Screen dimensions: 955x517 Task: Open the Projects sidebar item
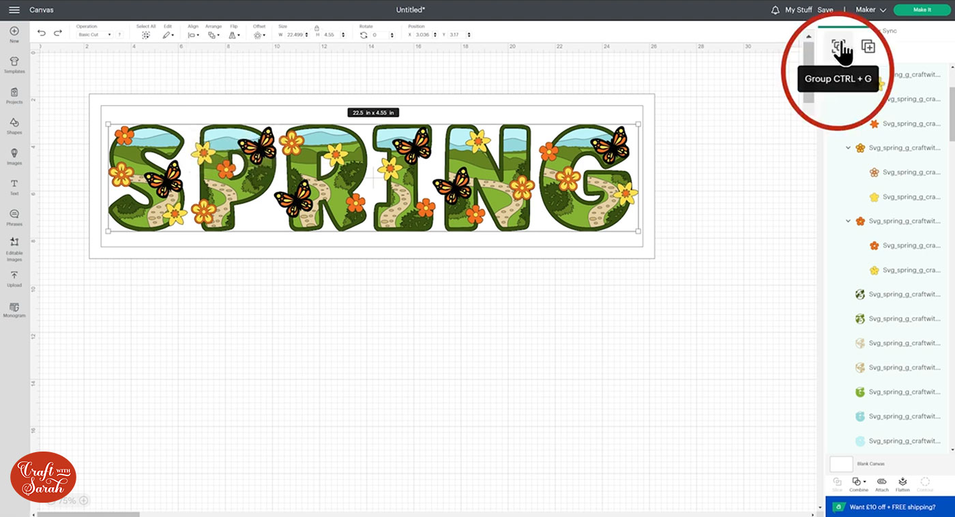[x=14, y=95]
